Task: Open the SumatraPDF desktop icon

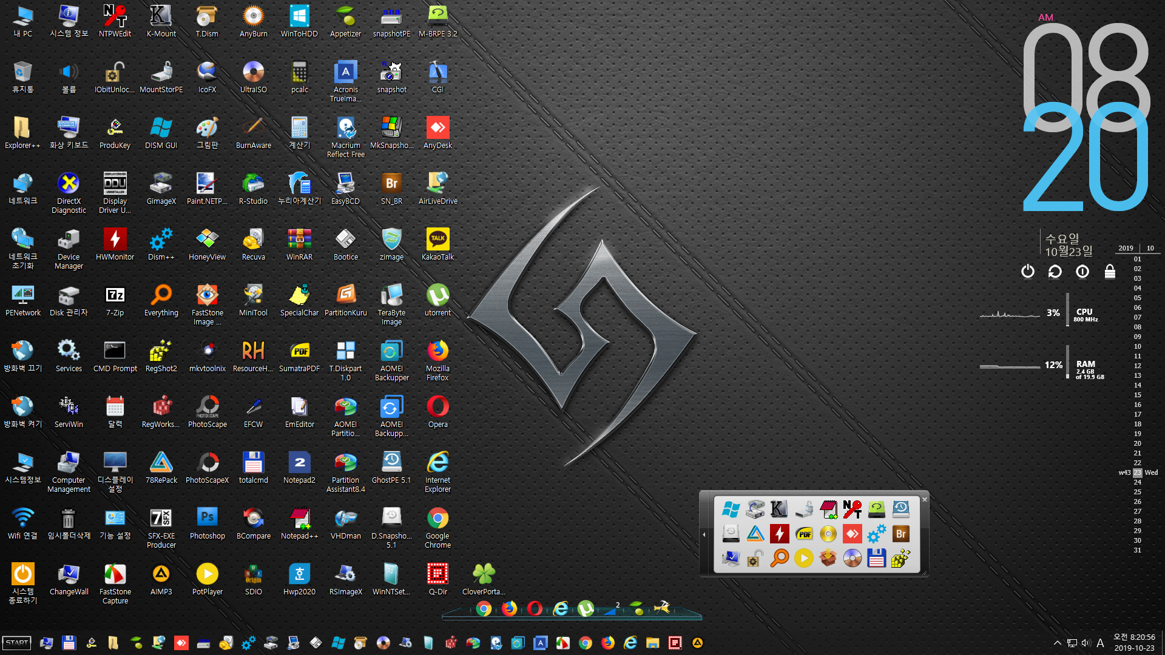Action: pos(299,356)
